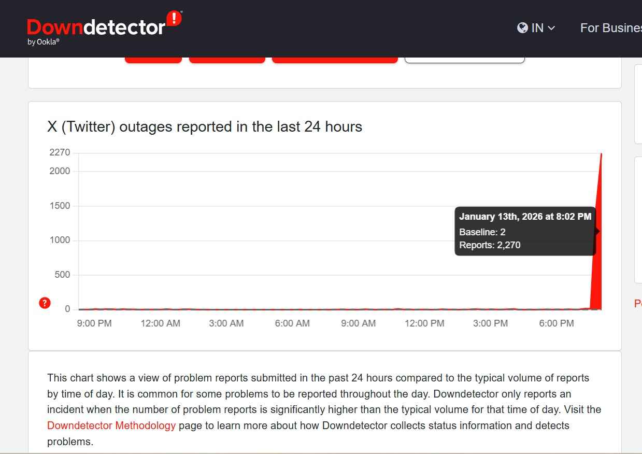Image resolution: width=642 pixels, height=454 pixels.
Task: Click the middle red button below header
Action: (x=227, y=59)
